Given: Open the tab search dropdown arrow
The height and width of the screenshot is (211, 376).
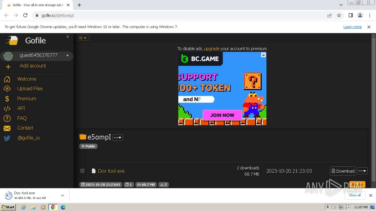Looking at the screenshot, I should [341, 5].
